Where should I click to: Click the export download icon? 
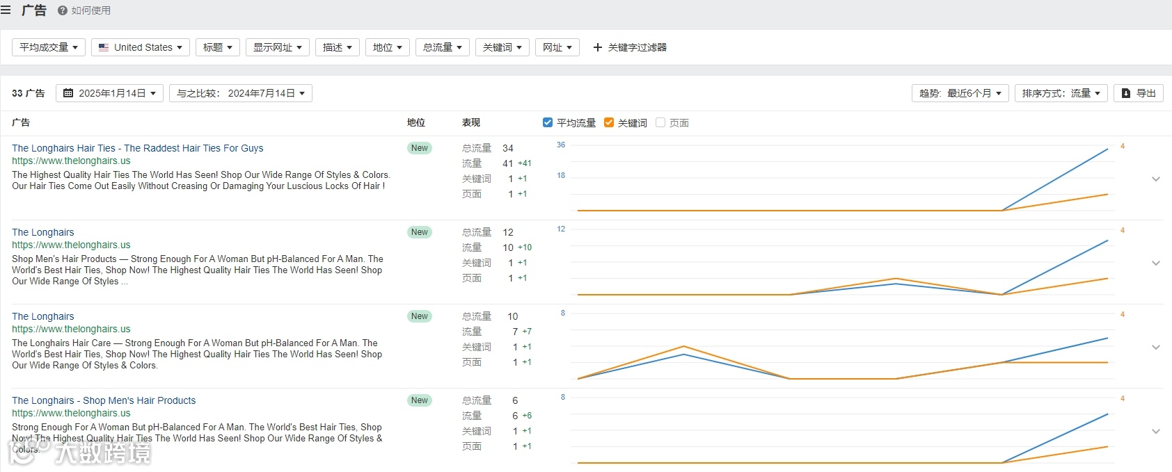tap(1126, 93)
